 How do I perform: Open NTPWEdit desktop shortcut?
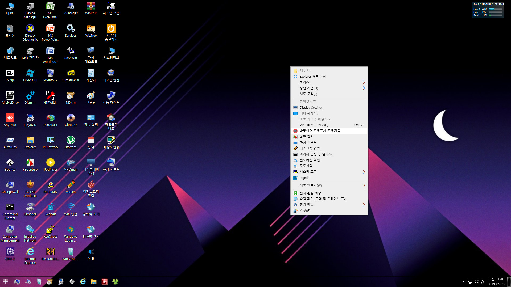tap(50, 98)
